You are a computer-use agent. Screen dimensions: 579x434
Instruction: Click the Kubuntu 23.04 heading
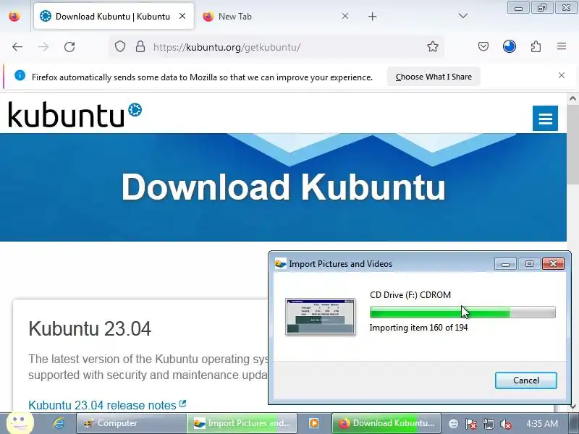click(90, 328)
